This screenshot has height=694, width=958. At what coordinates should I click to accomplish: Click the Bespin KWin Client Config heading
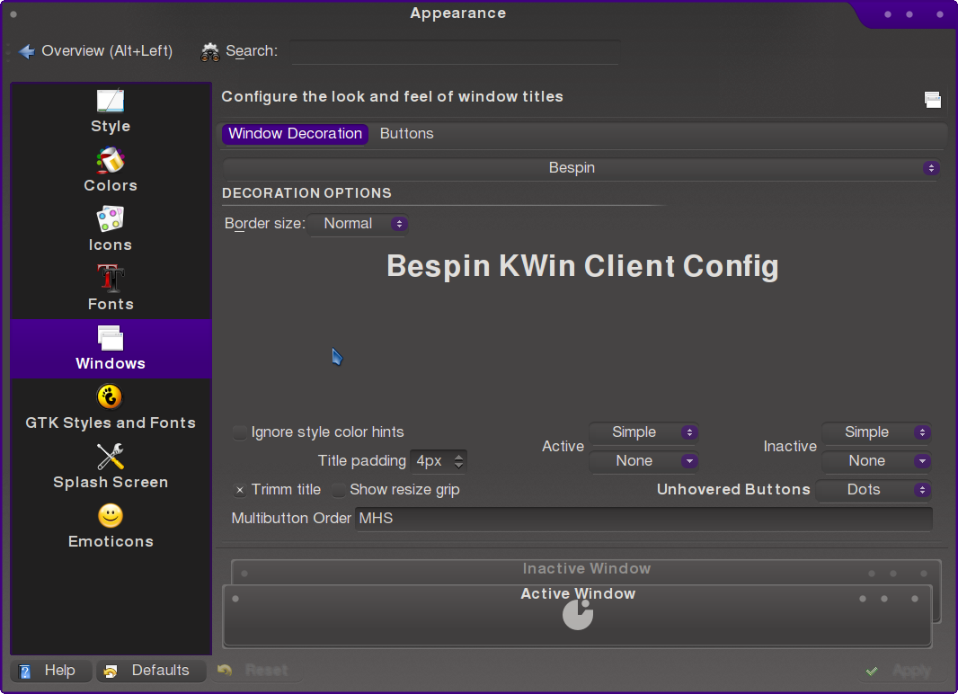tap(583, 266)
